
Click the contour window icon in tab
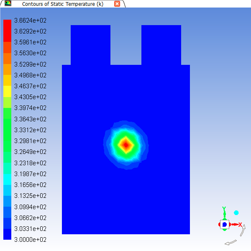pyautogui.click(x=8, y=4)
